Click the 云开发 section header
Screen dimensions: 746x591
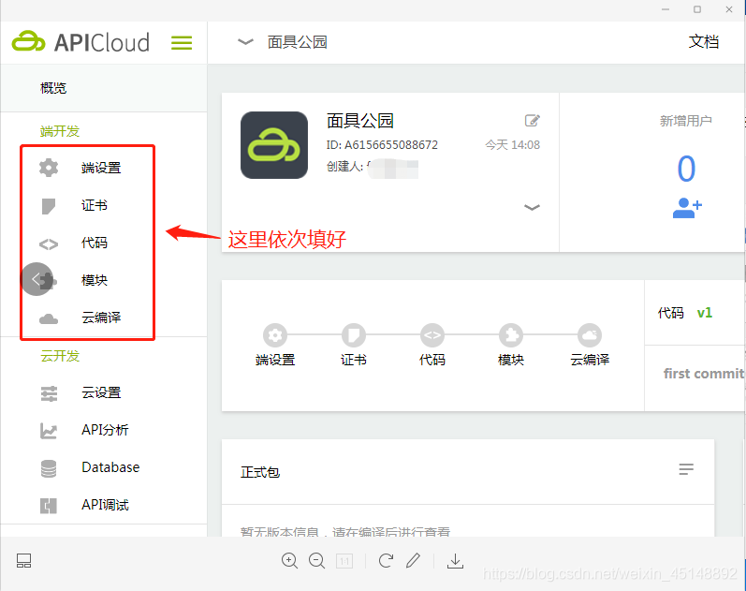60,356
